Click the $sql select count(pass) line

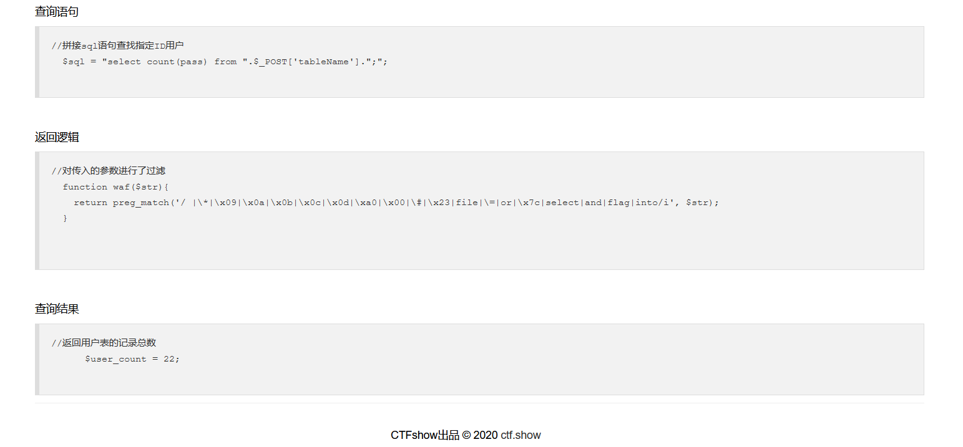point(225,62)
